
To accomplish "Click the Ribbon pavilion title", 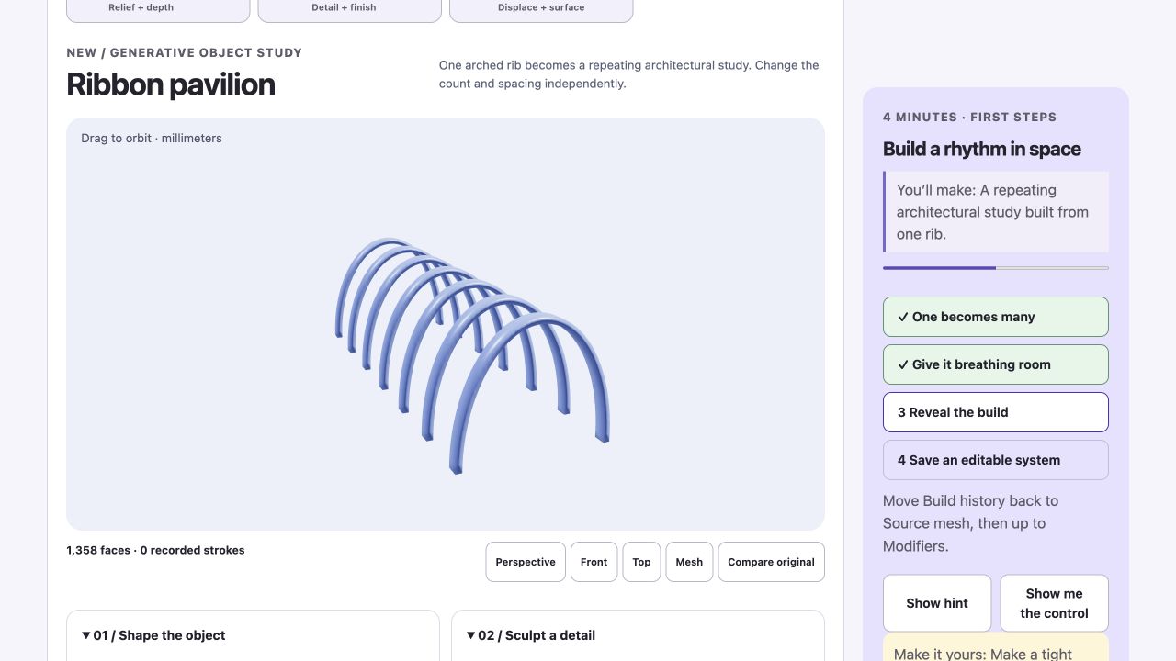I will click(x=171, y=84).
